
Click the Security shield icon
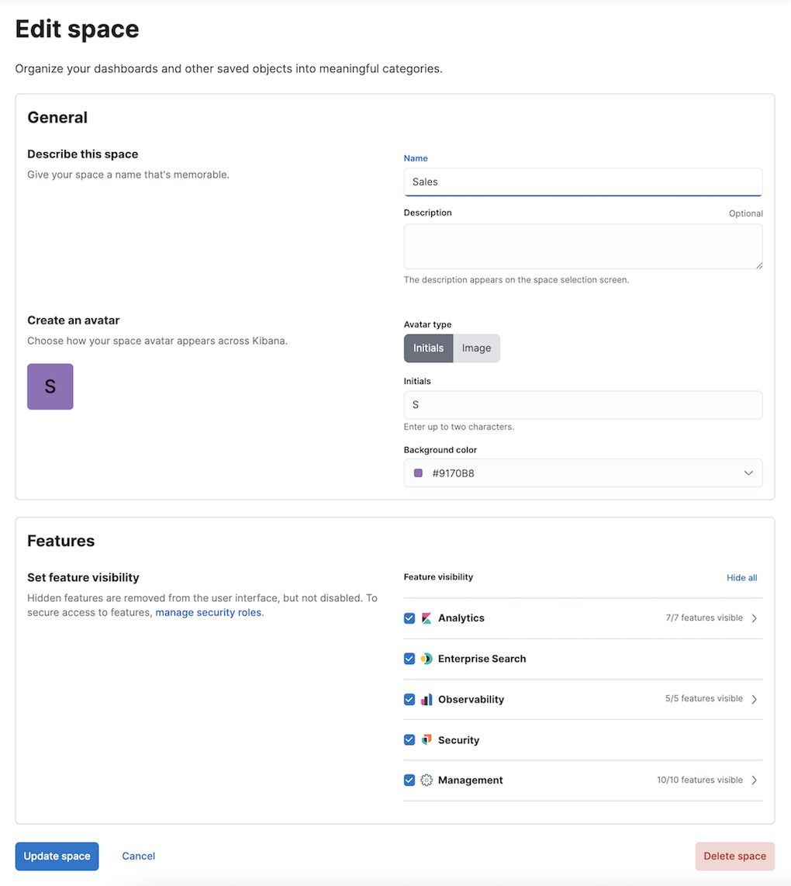click(427, 740)
